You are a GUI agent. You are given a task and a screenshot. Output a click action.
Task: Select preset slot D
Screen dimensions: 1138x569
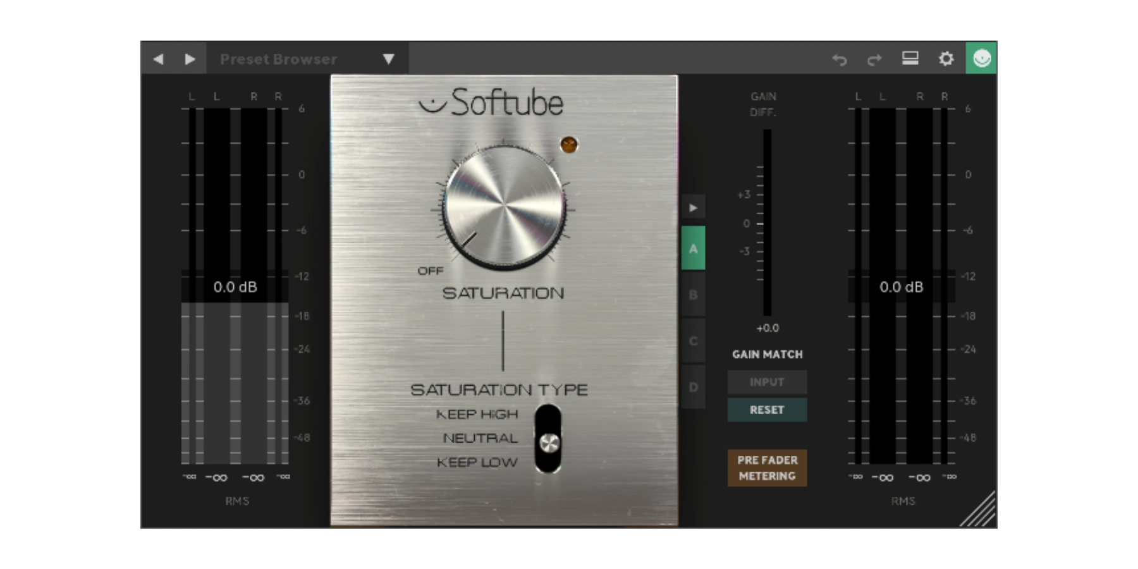pos(694,387)
